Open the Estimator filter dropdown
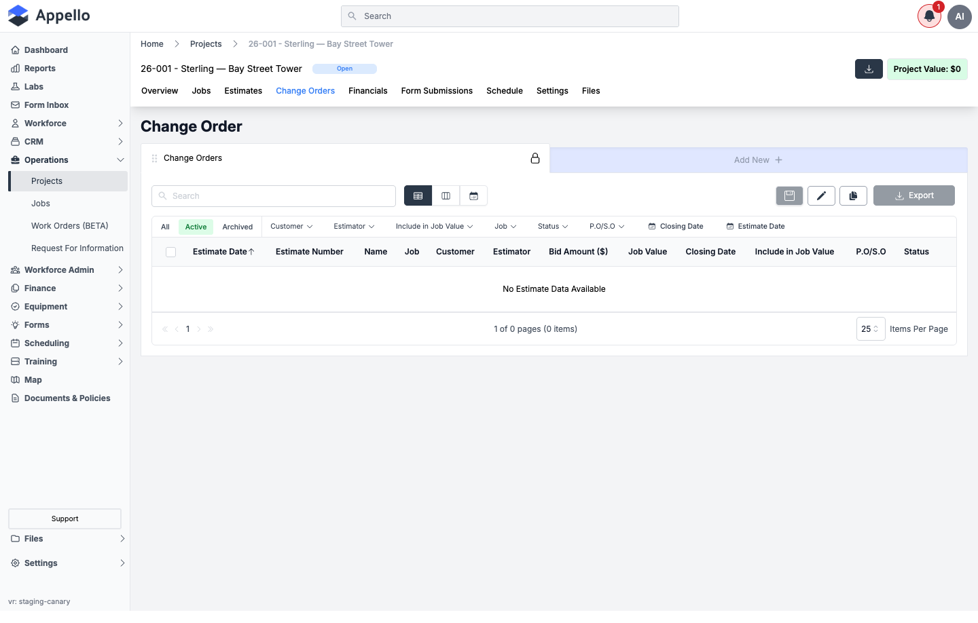Viewport: 978px width, 623px height. 354,227
